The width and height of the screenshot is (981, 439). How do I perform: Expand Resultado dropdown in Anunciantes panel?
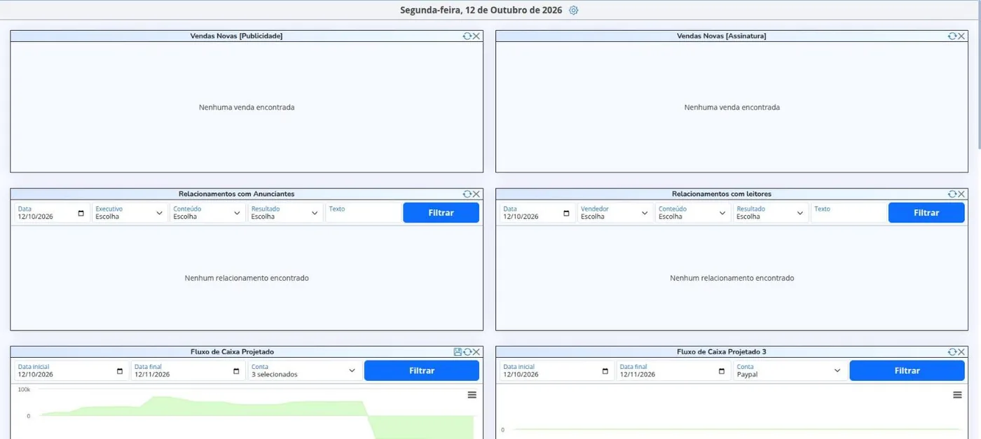click(285, 213)
